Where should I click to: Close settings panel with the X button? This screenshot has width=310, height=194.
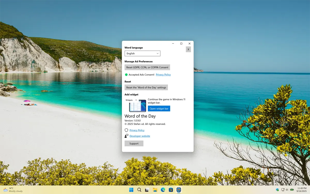pyautogui.click(x=188, y=49)
